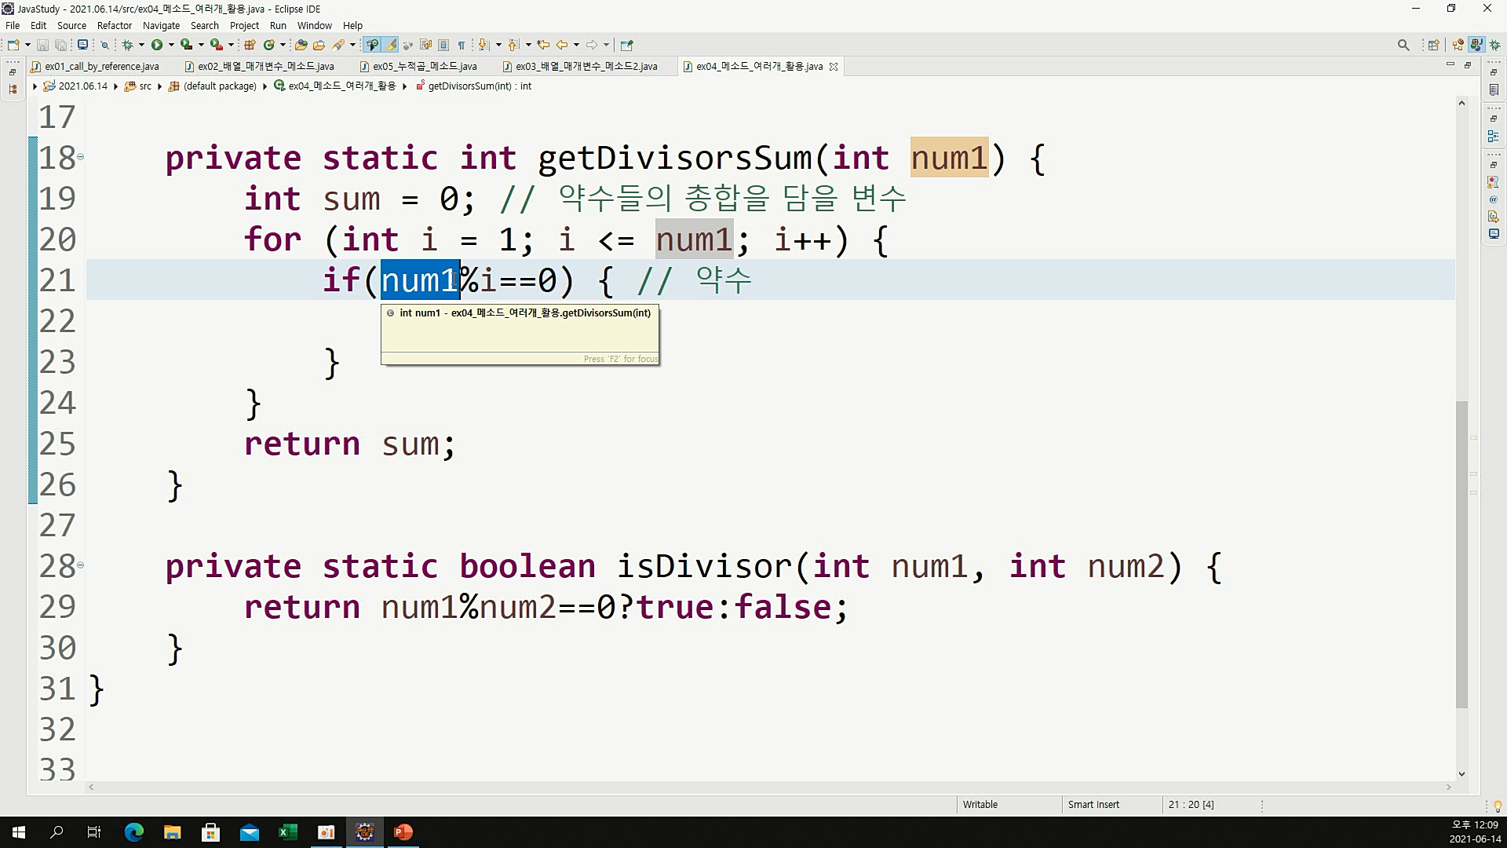Open the New wizard dropdown arrow

click(27, 45)
